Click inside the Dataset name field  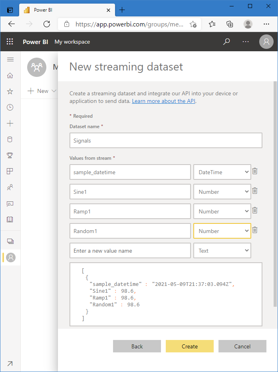(x=165, y=140)
